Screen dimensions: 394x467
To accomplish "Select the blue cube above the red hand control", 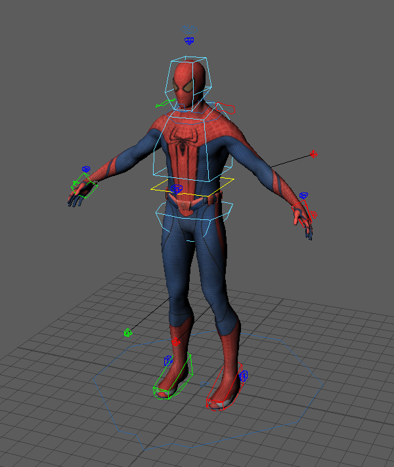I will (303, 195).
